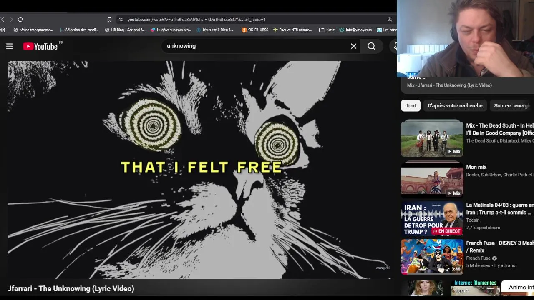The image size is (534, 300).
Task: Open the 'Les conc' bookmark
Action: point(387,30)
